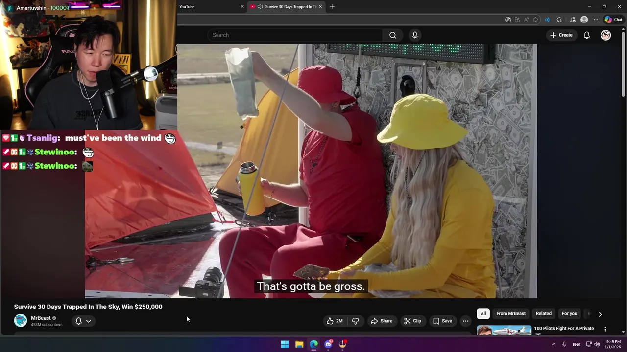Screen dimensions: 627x352
Task: Select the All filter chip
Action: 483,314
